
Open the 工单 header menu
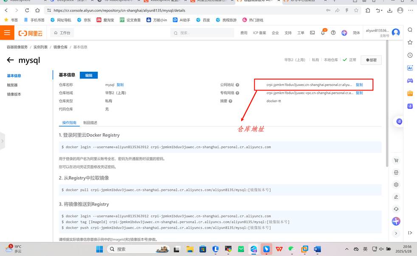pyautogui.click(x=301, y=33)
